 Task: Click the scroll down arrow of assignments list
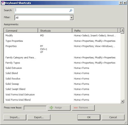coord(122,101)
